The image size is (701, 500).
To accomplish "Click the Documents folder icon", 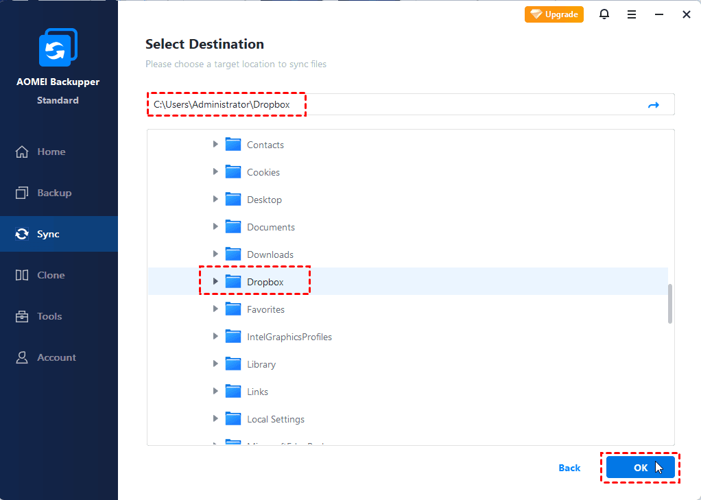I will point(233,227).
